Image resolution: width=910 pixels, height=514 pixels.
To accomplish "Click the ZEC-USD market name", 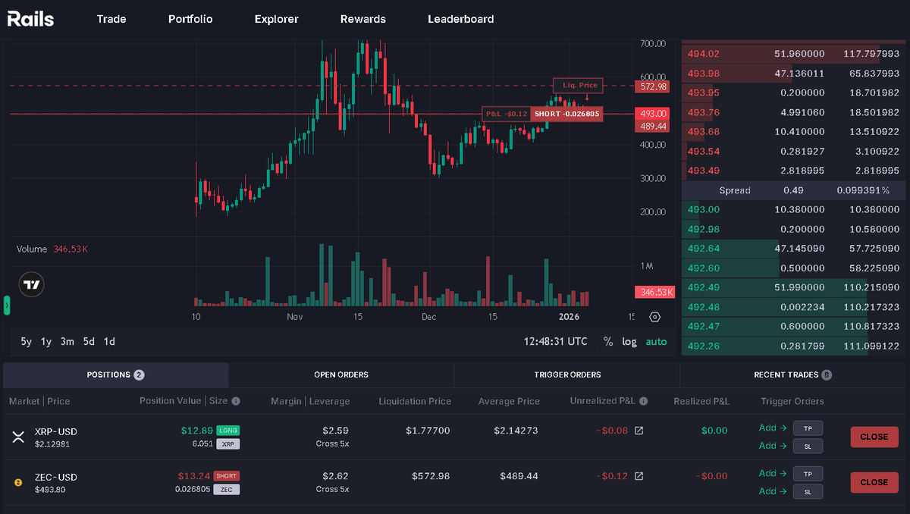I will 56,477.
